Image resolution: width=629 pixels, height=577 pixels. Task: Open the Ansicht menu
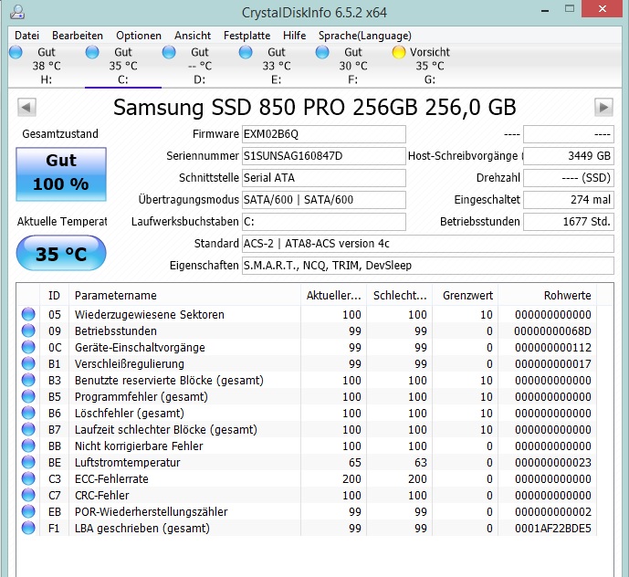coord(193,36)
